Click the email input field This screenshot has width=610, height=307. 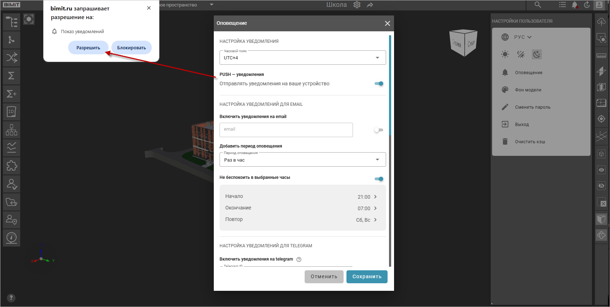(286, 130)
